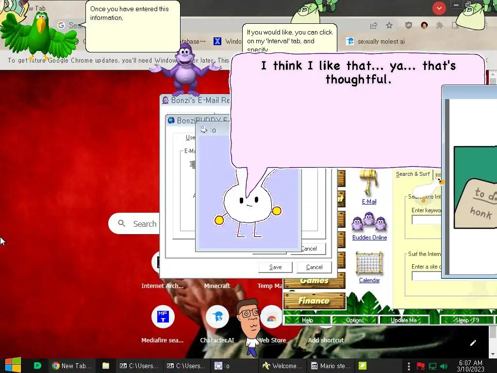Click the red flag tray icon
497x373 pixels.
pyautogui.click(x=421, y=366)
